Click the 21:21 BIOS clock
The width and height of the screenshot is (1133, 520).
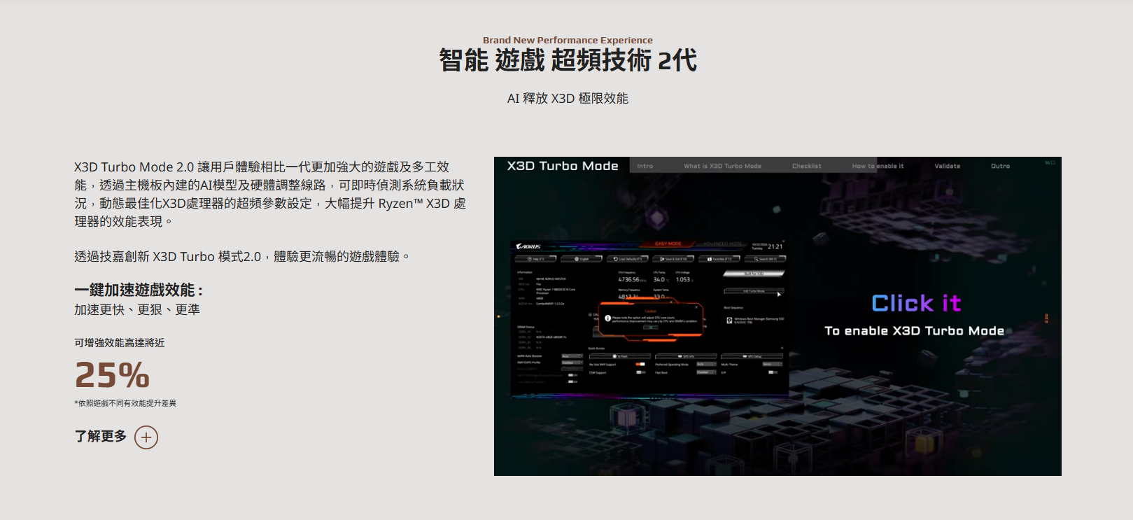point(775,246)
